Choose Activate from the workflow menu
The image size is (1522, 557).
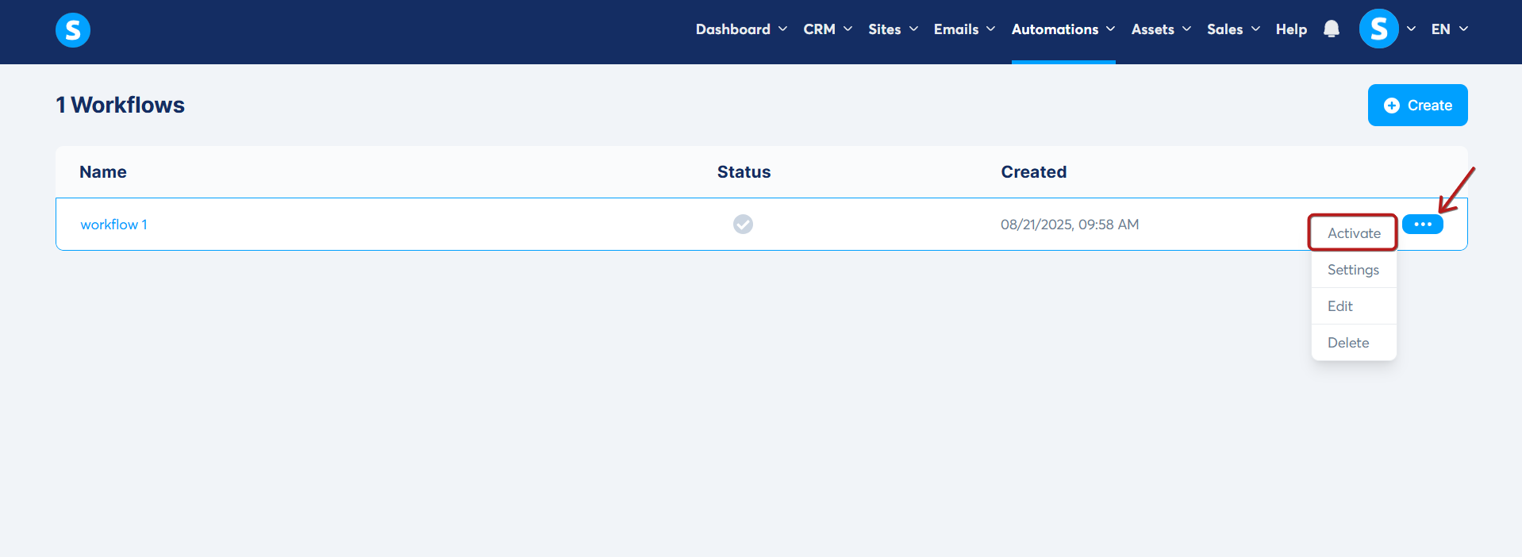tap(1353, 232)
